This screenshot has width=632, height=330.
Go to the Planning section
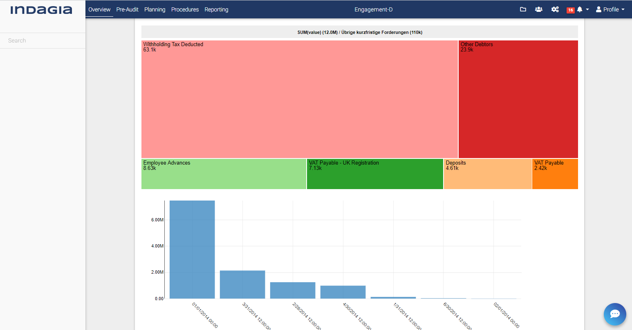[155, 9]
